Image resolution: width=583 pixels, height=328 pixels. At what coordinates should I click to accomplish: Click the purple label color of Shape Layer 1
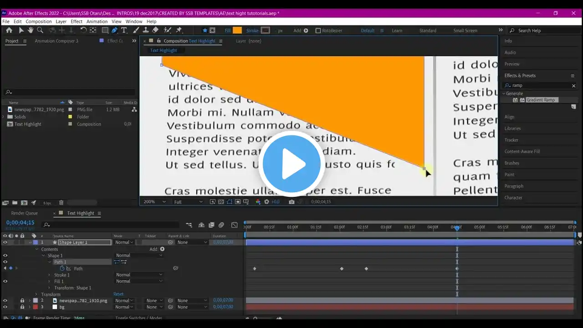click(36, 242)
